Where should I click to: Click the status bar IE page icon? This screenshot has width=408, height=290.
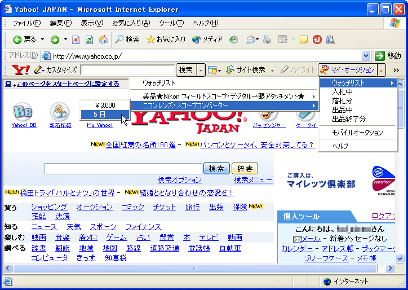tap(7, 282)
